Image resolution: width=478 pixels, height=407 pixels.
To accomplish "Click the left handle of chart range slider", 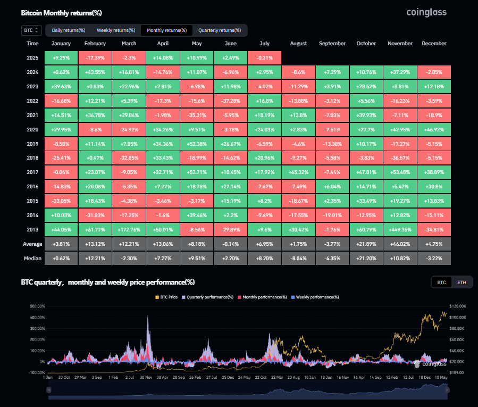I will [49, 390].
